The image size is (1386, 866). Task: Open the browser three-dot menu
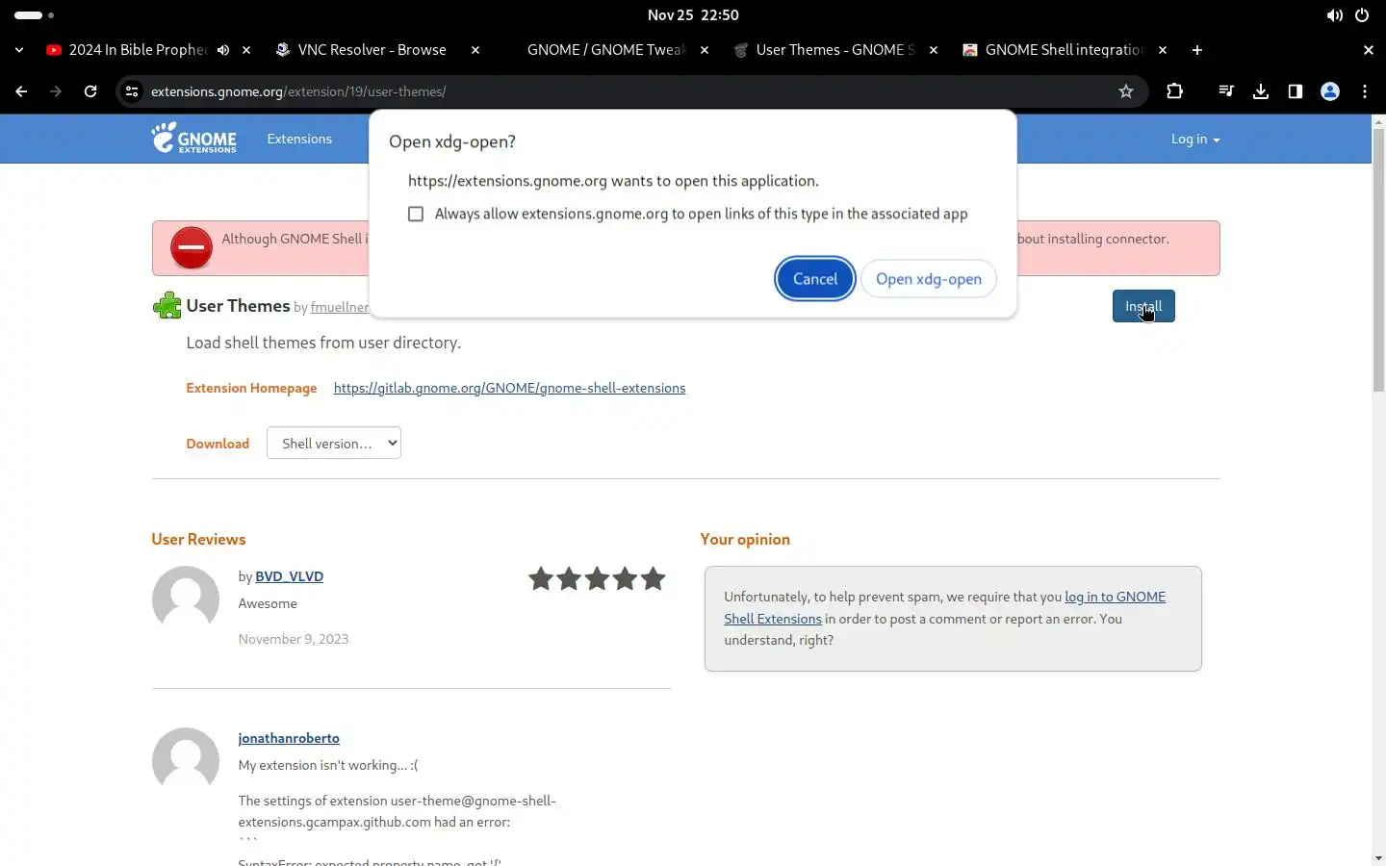pos(1365,91)
